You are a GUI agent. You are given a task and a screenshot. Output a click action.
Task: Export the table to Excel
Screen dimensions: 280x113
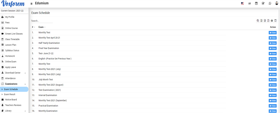point(261,21)
